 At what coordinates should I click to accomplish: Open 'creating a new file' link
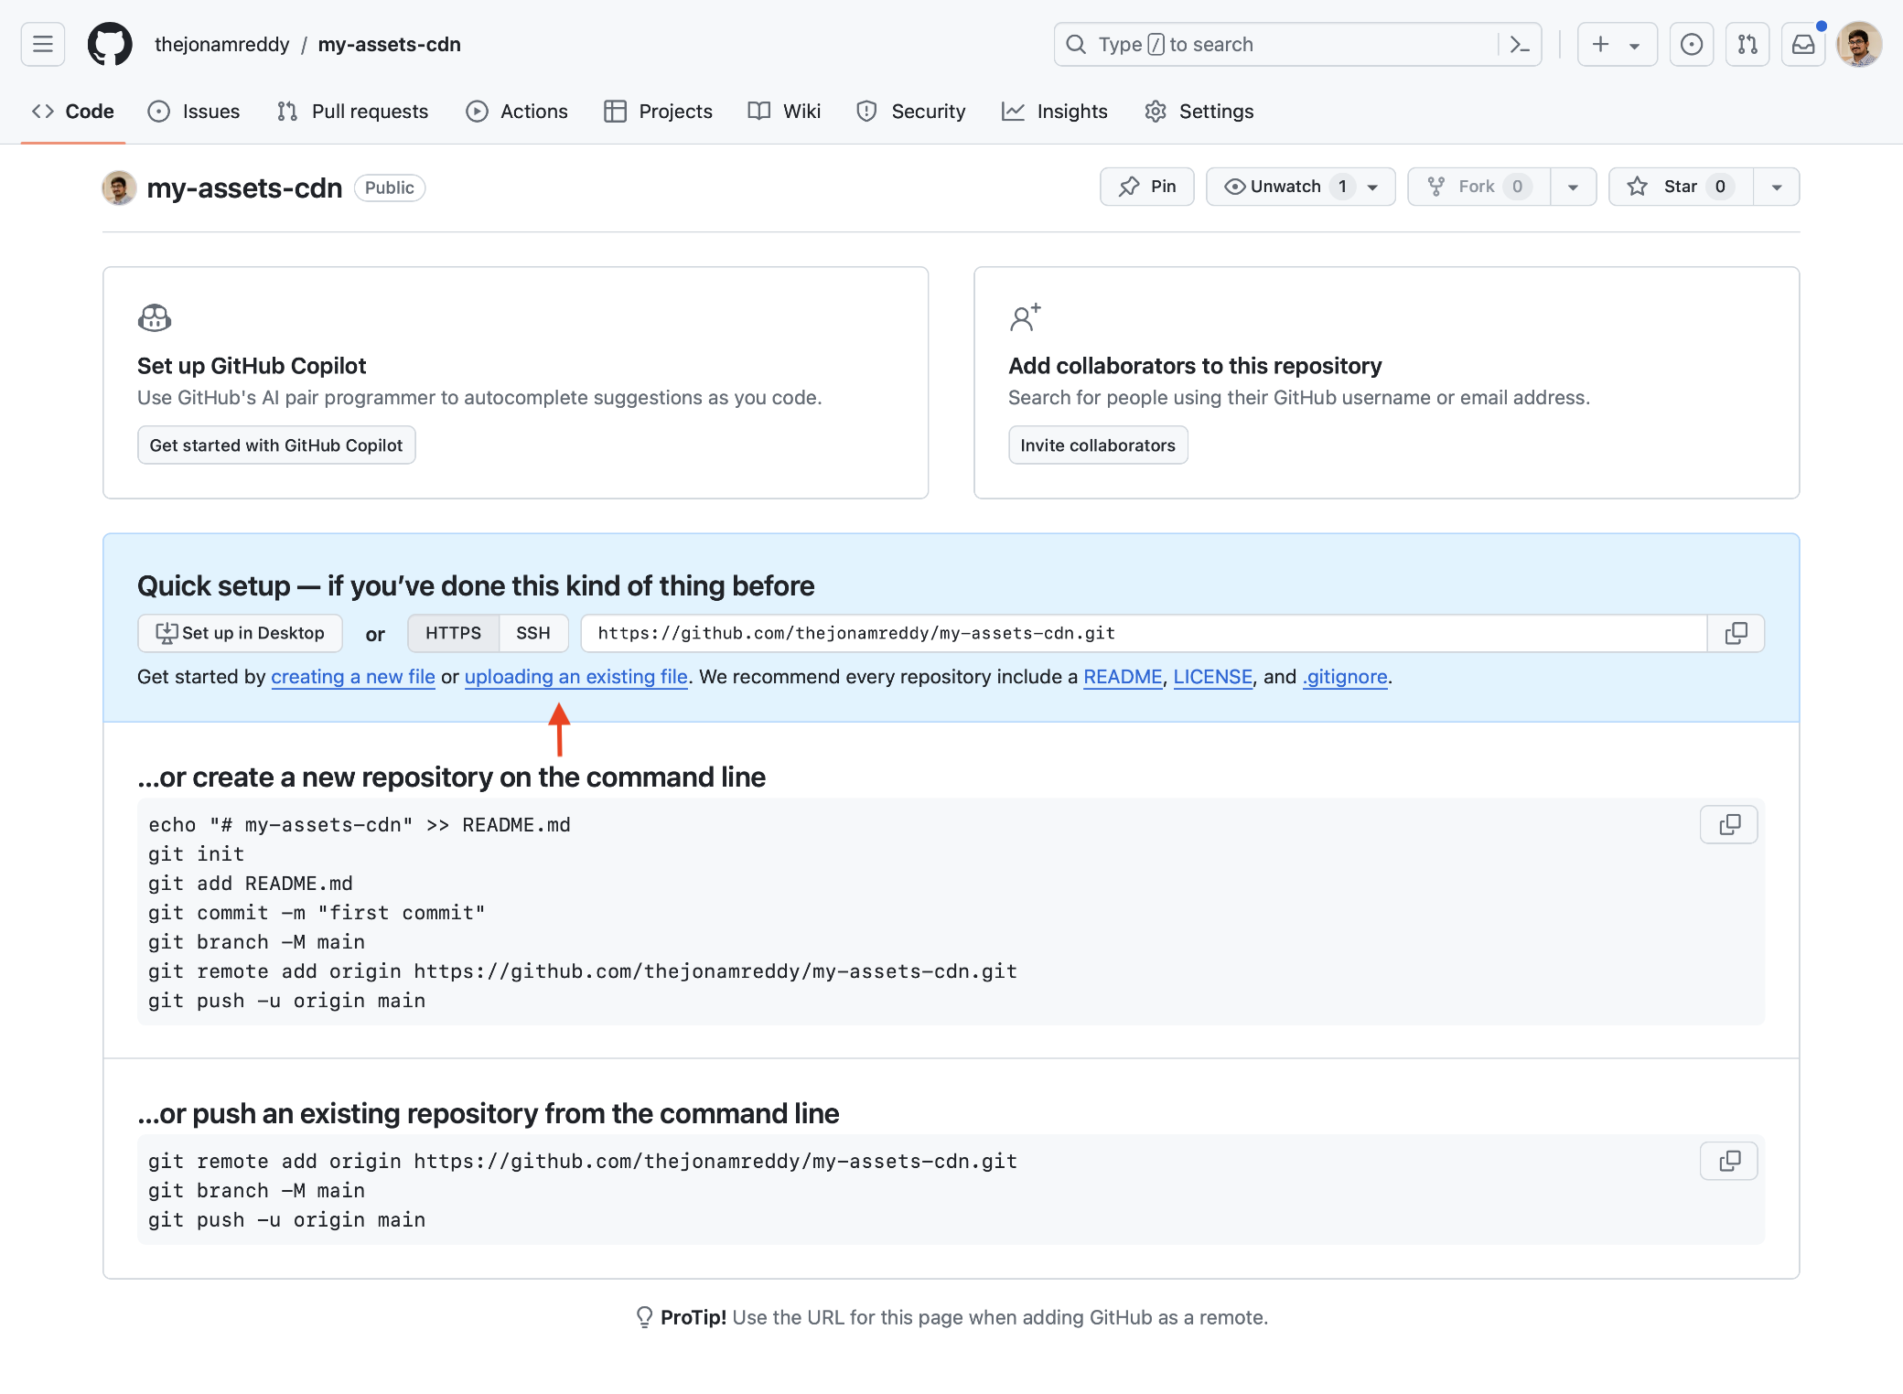[353, 677]
